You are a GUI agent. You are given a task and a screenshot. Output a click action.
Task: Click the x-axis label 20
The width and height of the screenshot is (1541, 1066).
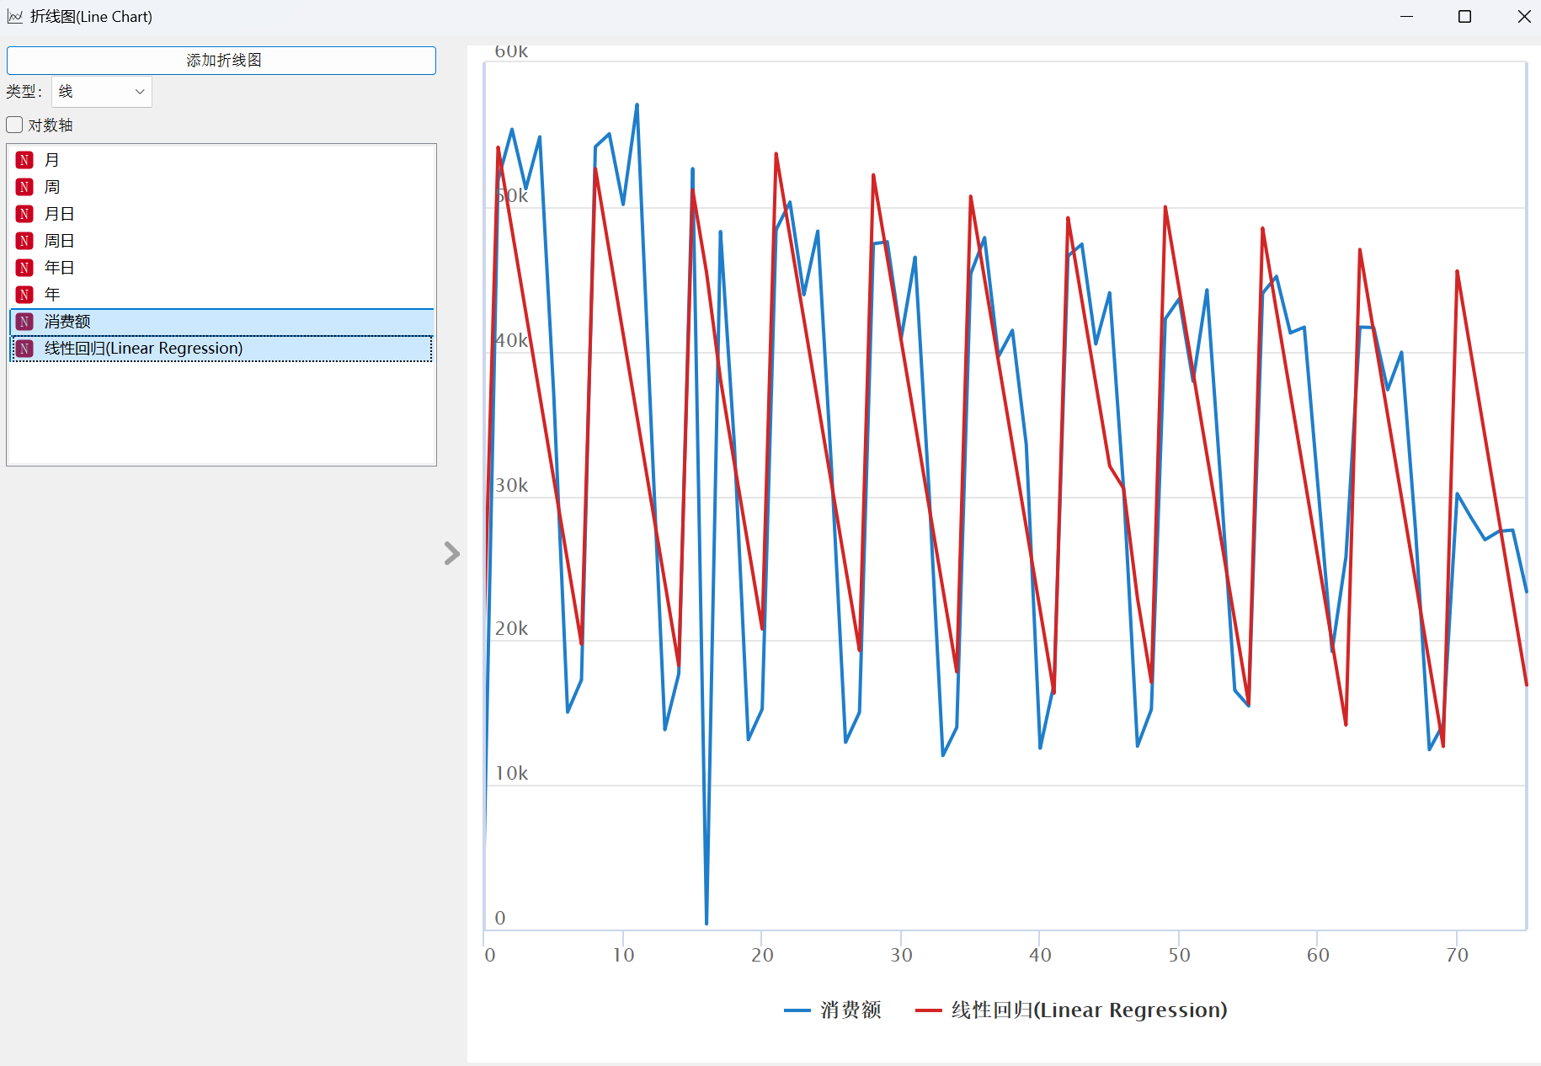(762, 955)
